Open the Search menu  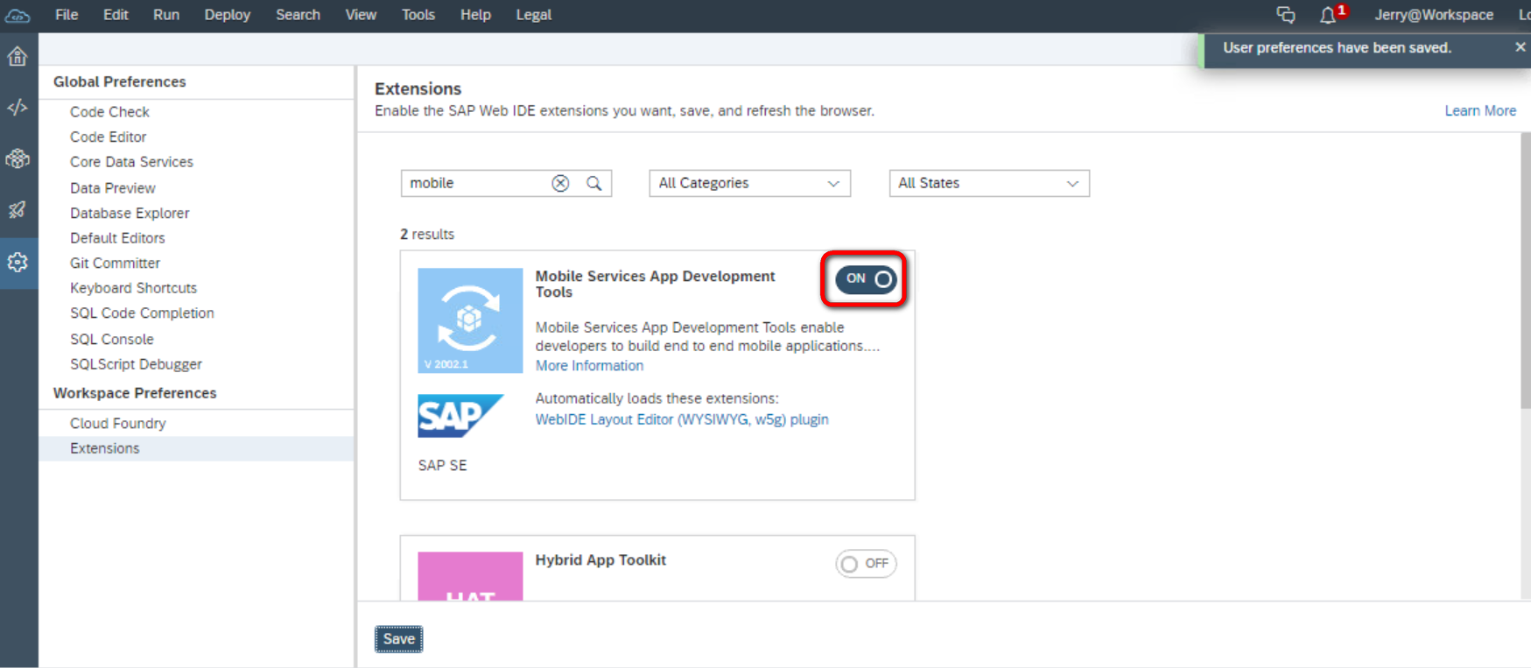pos(298,15)
